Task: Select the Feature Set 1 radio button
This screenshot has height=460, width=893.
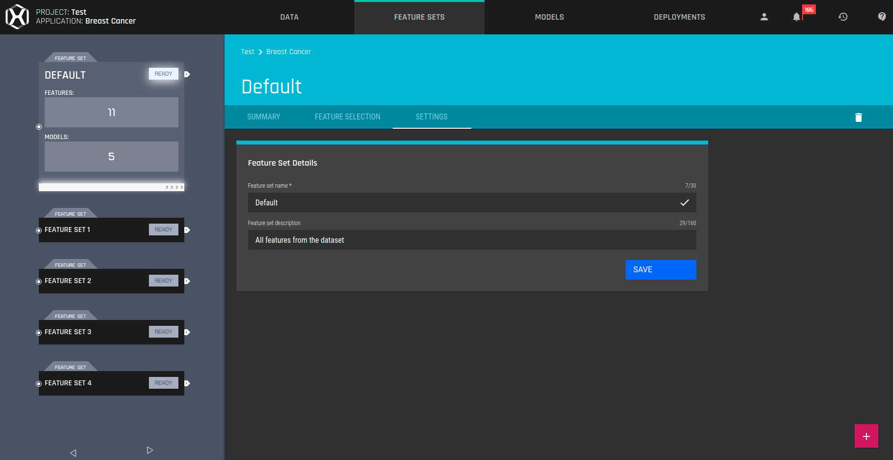Action: [38, 230]
